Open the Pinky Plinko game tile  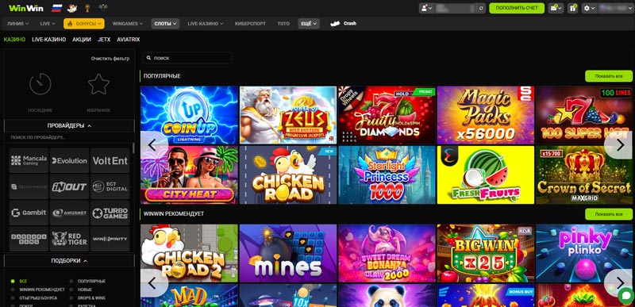pyautogui.click(x=585, y=253)
